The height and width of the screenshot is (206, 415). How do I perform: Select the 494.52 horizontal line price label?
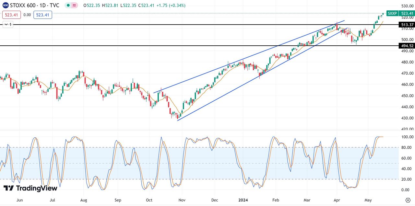coord(407,46)
